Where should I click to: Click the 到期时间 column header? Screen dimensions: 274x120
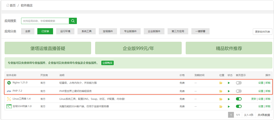[x=199, y=75]
